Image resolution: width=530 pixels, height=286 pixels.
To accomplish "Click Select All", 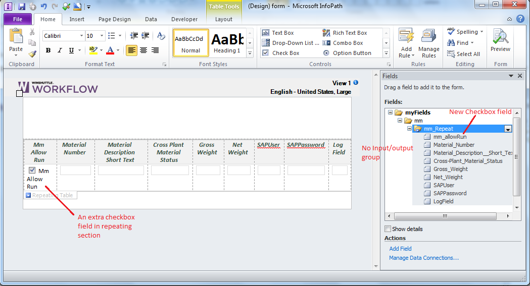I will click(463, 54).
